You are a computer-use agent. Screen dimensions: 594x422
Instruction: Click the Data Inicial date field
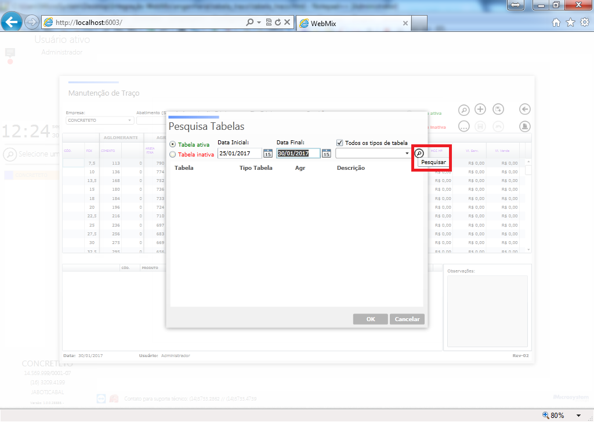click(240, 153)
